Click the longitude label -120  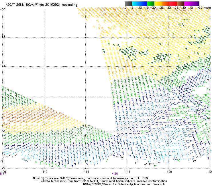pyautogui.click(x=3, y=172)
